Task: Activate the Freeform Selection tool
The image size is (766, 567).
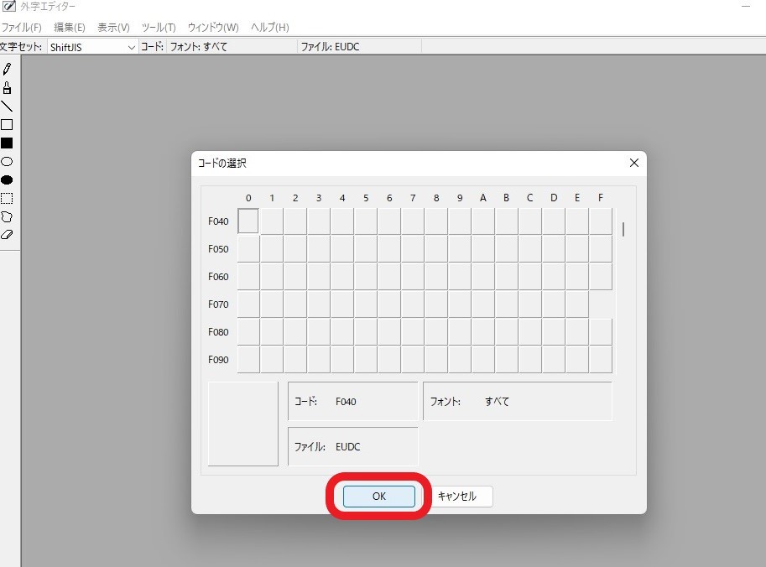Action: [7, 216]
